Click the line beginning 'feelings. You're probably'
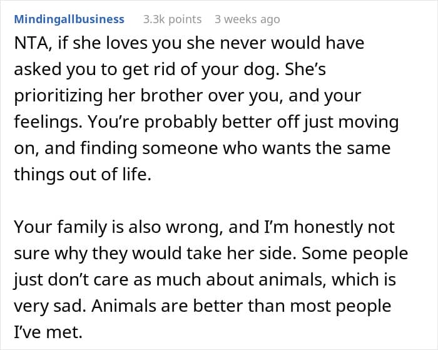 (206, 122)
